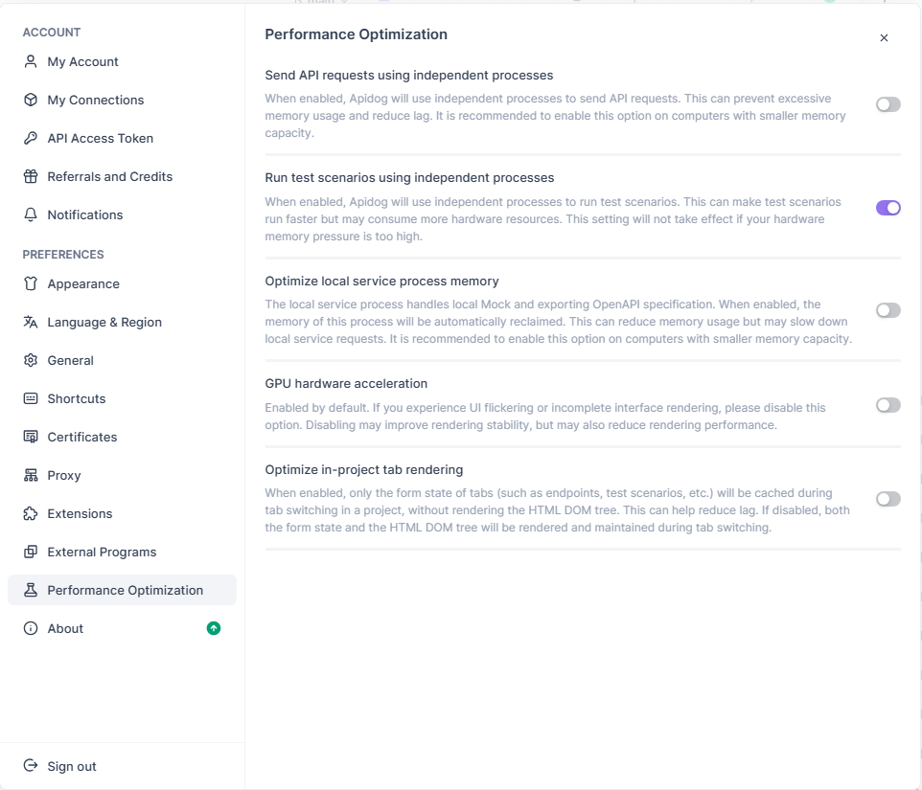
Task: Click the green update badge beside About
Action: 214,628
